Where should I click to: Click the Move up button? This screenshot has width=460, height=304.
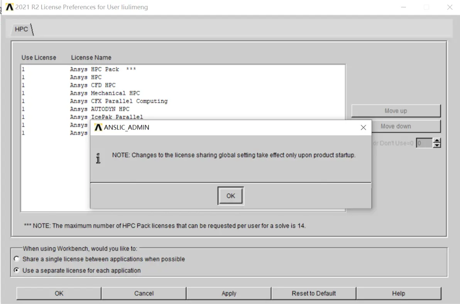point(396,111)
